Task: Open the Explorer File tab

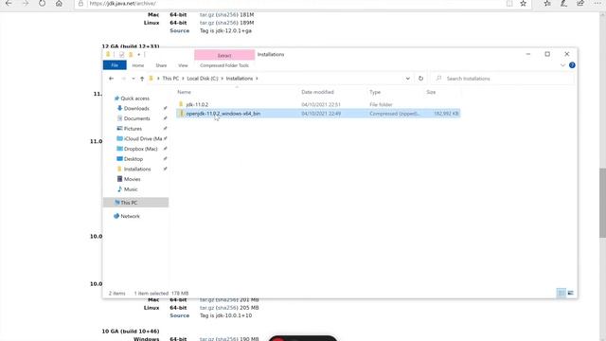Action: [x=115, y=65]
